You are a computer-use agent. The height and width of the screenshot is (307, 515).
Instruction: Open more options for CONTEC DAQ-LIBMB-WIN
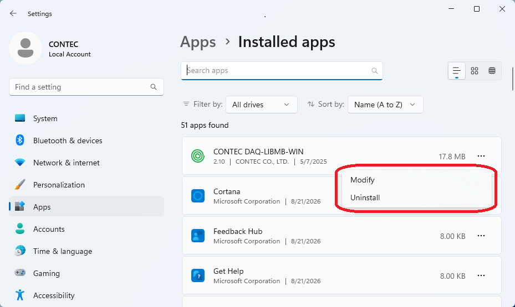(481, 156)
